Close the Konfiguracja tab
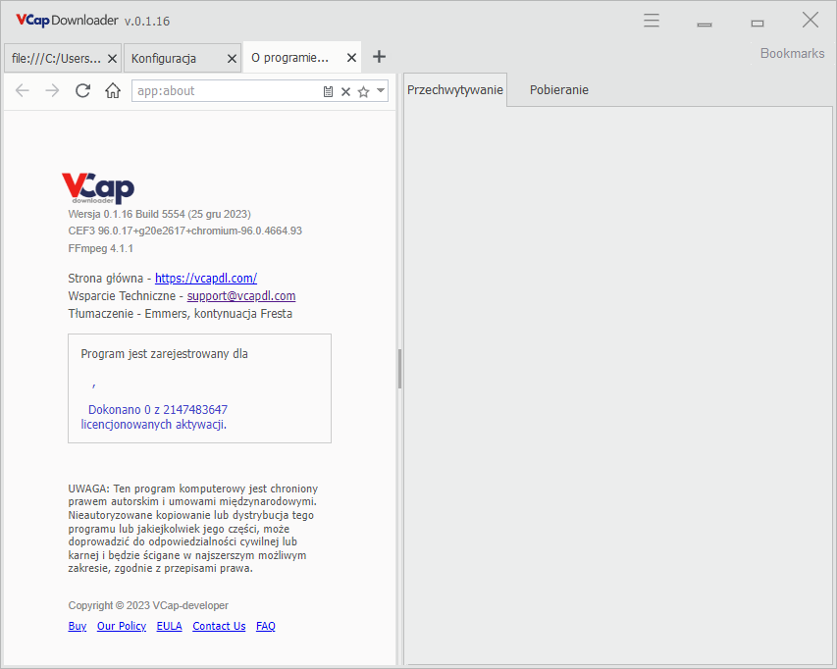The width and height of the screenshot is (837, 669). [x=232, y=59]
